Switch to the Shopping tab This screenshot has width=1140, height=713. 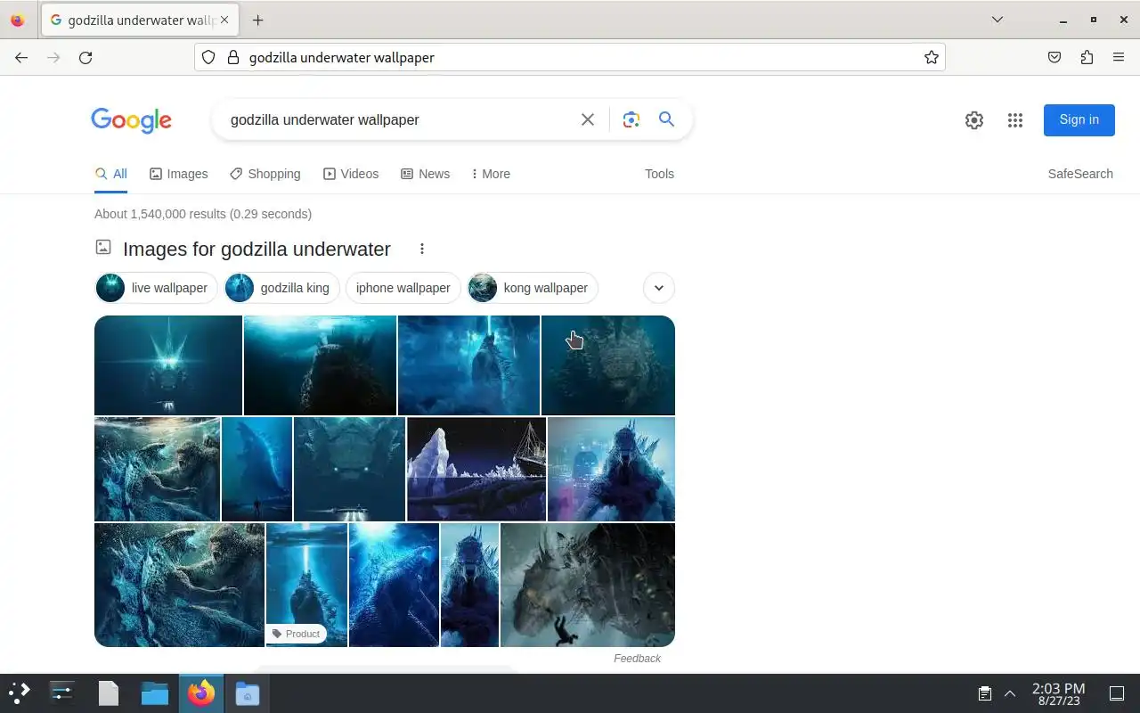pyautogui.click(x=265, y=174)
